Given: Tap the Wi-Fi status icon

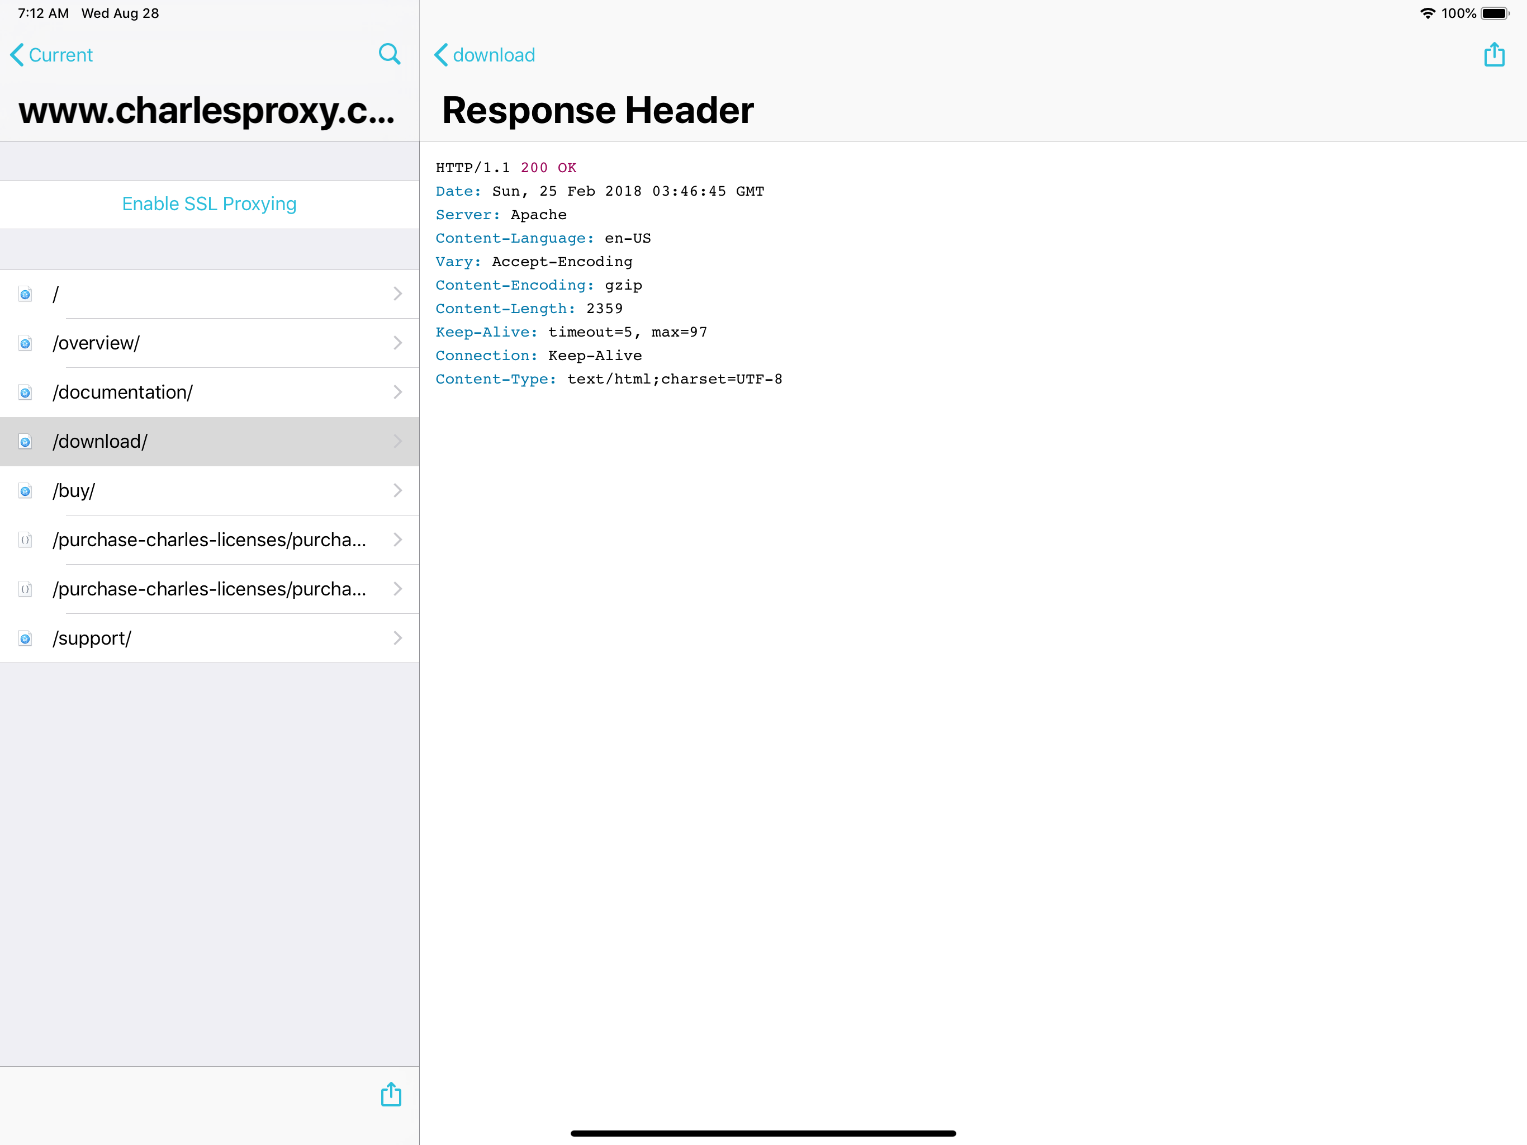Looking at the screenshot, I should [x=1427, y=13].
